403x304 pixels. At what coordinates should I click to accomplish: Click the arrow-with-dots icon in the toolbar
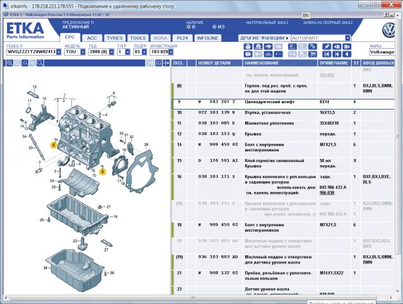[278, 54]
